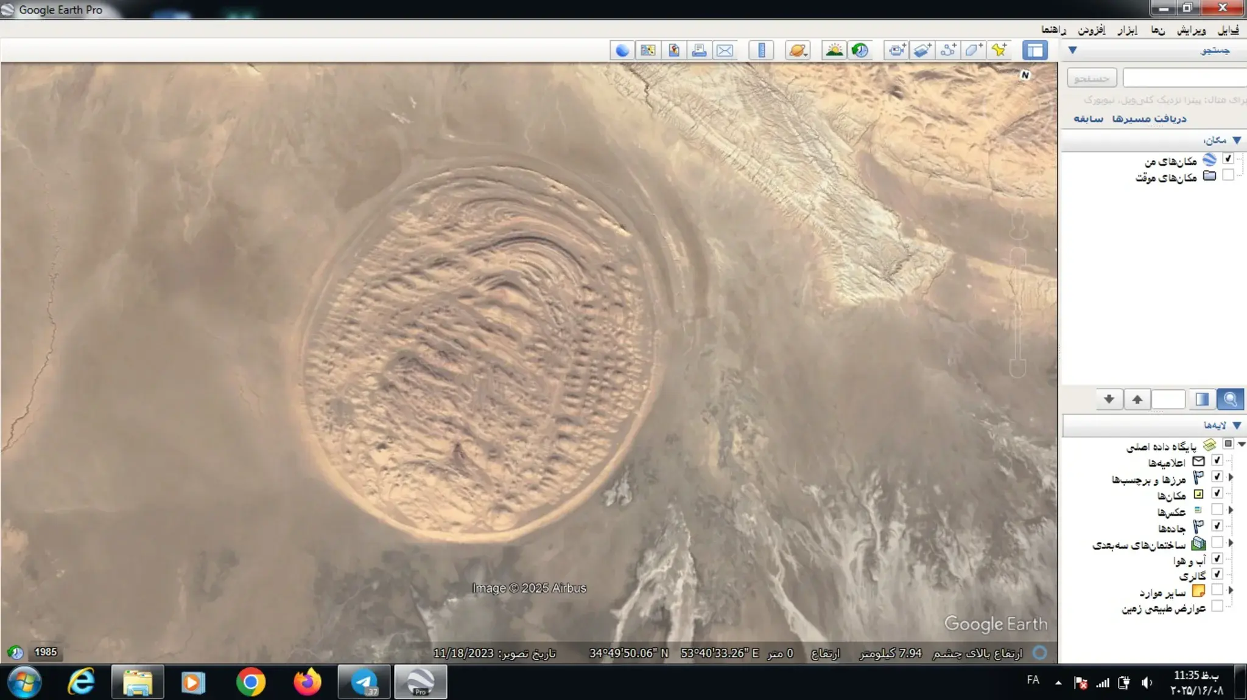Toggle the پایگاه داده اصلی checkbox

[x=1228, y=444]
